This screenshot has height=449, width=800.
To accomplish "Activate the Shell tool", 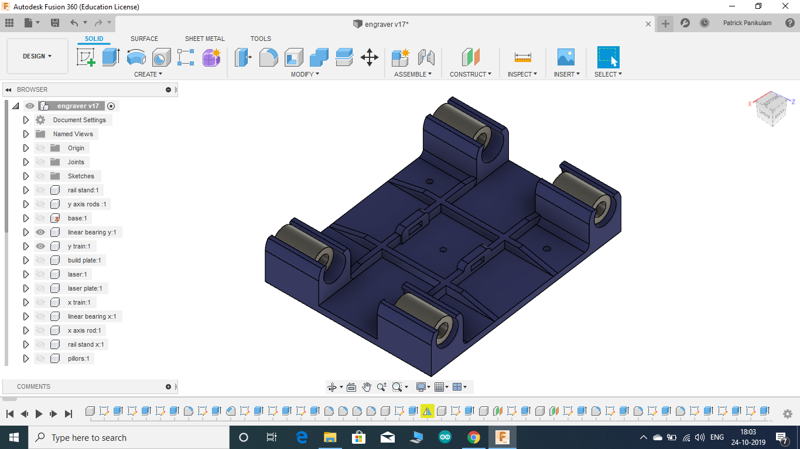I will tap(293, 57).
